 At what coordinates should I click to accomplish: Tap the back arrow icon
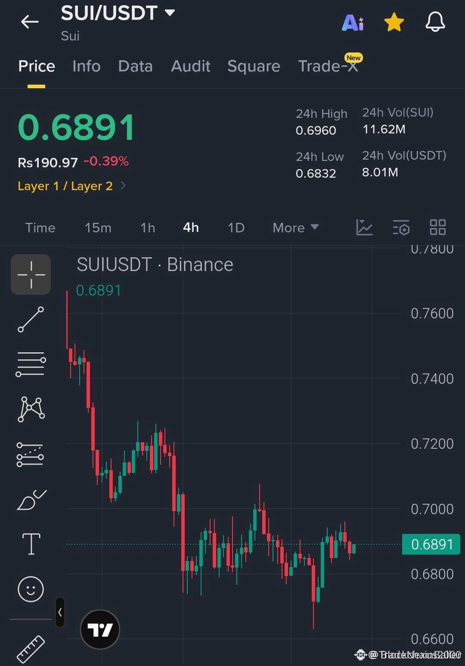pos(30,22)
